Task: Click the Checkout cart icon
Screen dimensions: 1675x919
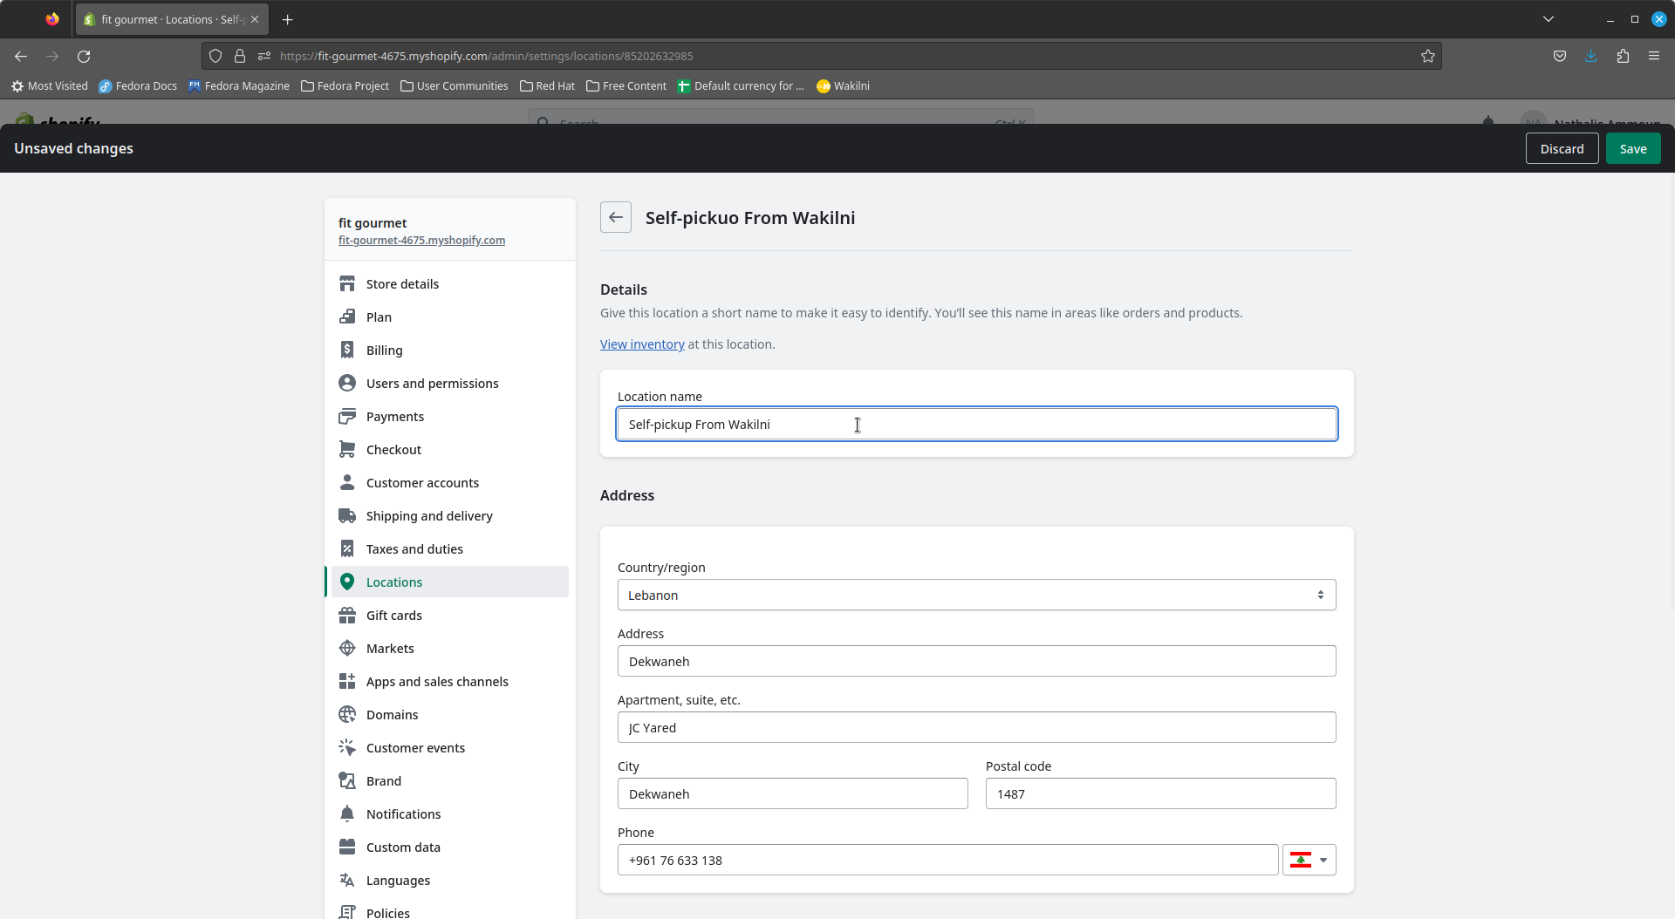Action: [347, 450]
